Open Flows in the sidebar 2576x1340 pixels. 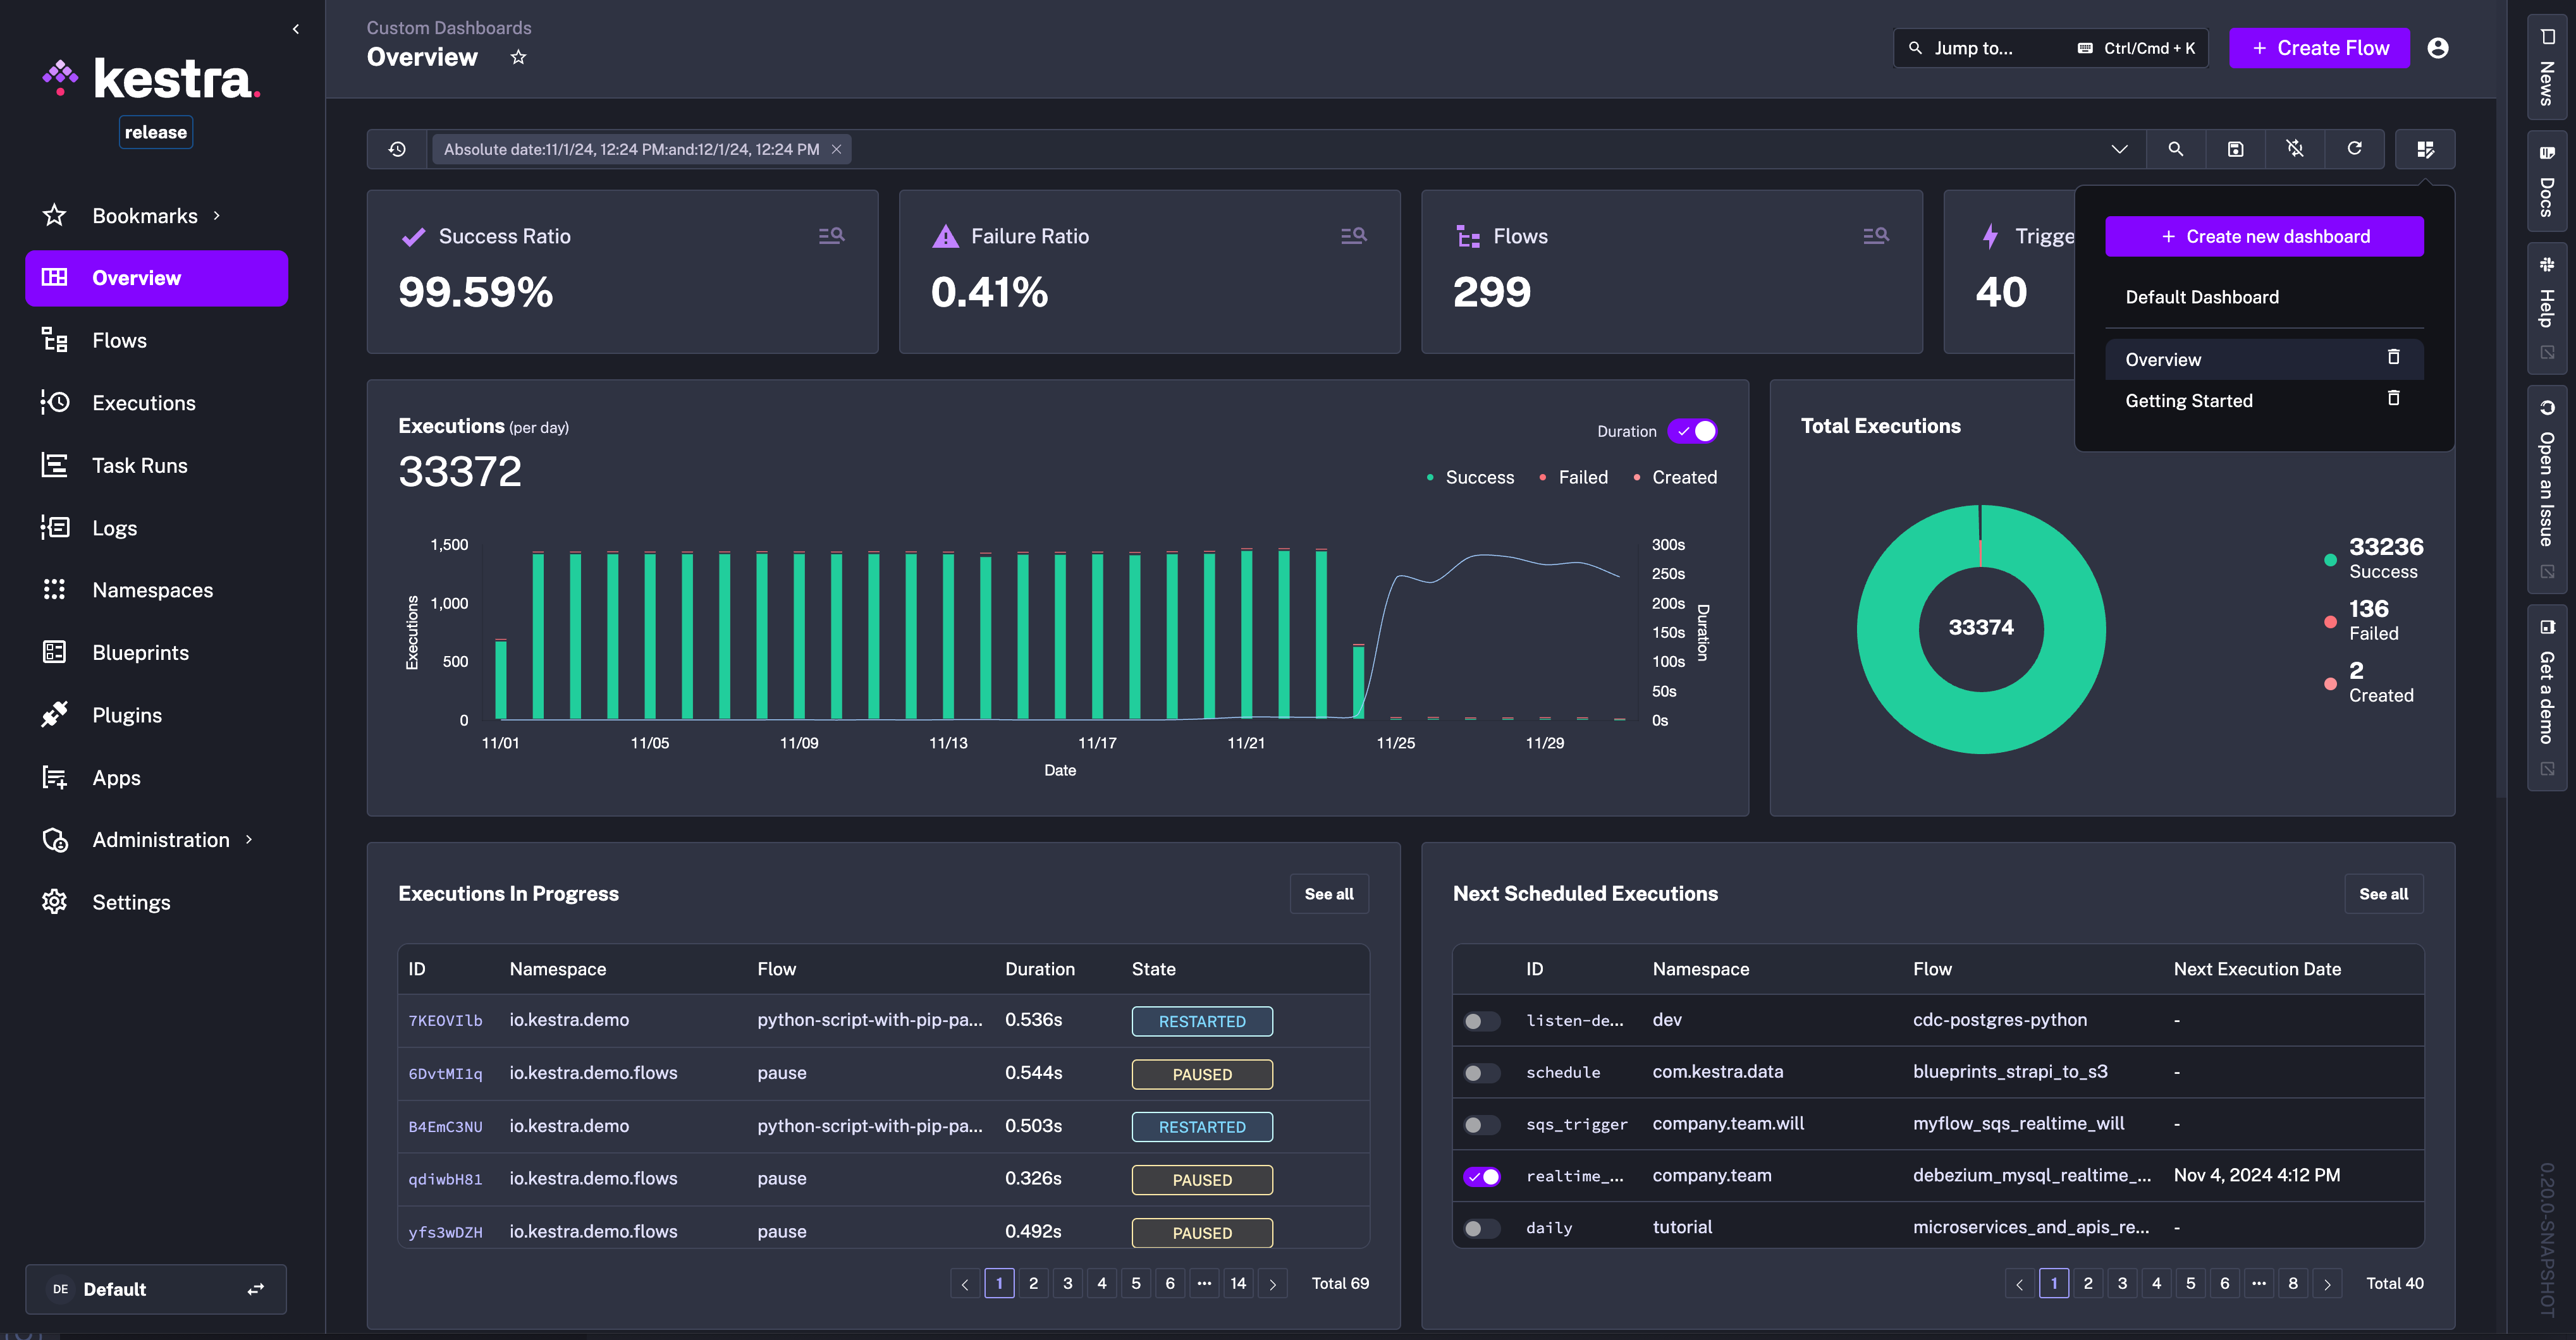pos(157,340)
